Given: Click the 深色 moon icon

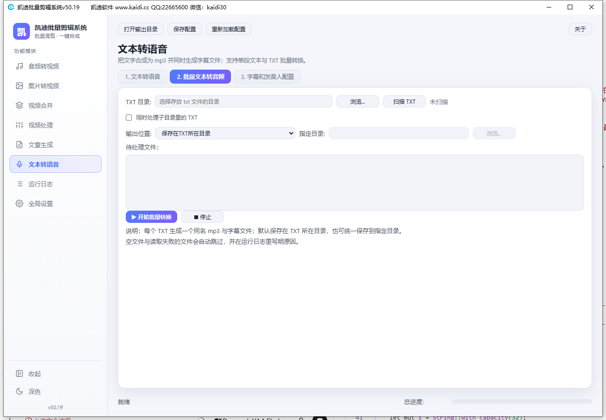Looking at the screenshot, I should pos(19,392).
